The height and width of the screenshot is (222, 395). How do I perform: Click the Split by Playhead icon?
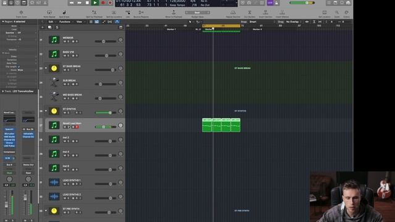94,12
